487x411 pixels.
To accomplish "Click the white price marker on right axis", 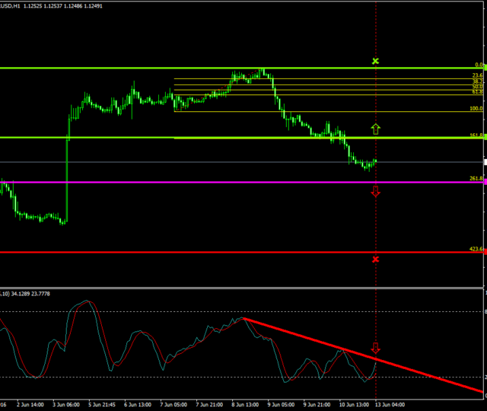I will tap(485, 161).
